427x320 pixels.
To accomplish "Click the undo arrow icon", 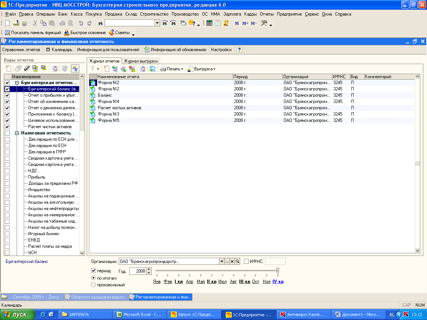I will click(81, 23).
